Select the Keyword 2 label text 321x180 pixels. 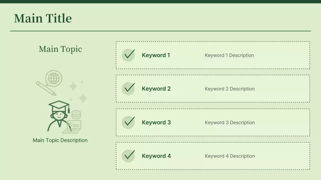[156, 89]
